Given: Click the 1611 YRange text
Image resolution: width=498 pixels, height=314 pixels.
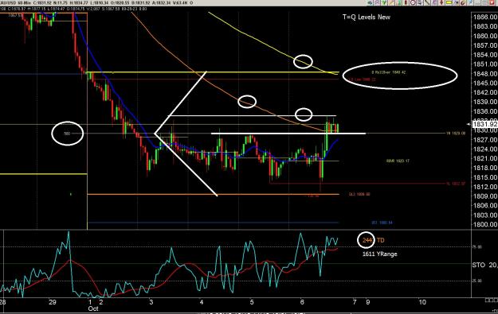Looking at the screenshot, I should pos(380,254).
